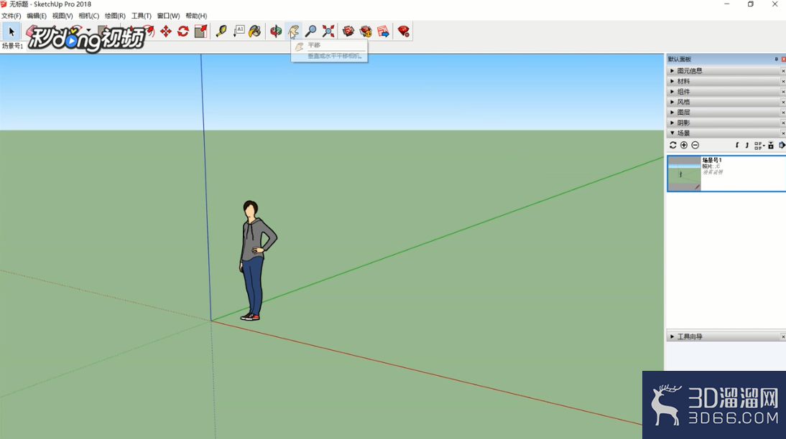Image resolution: width=786 pixels, height=439 pixels.
Task: Close the 材料 panel
Action: [x=783, y=81]
